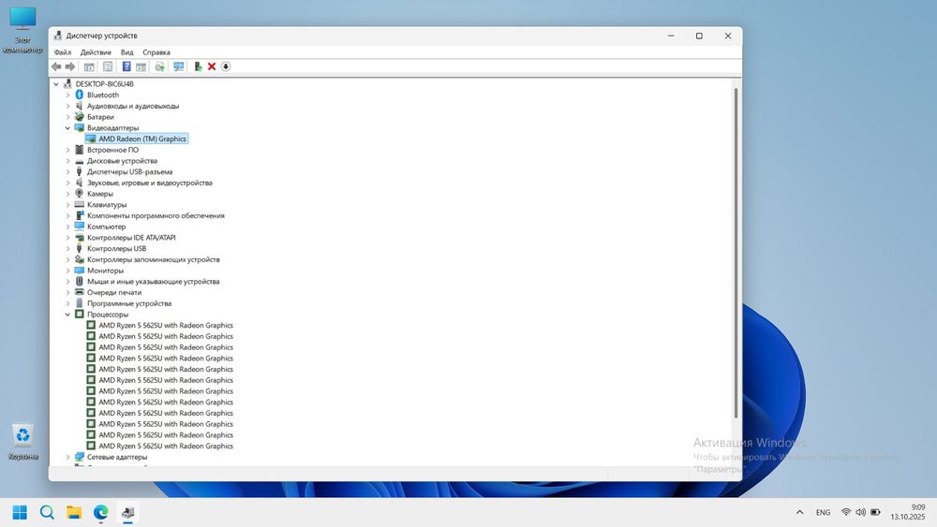937x527 pixels.
Task: Select 'Контроллеры запоминающих устройств' row
Action: click(x=153, y=259)
